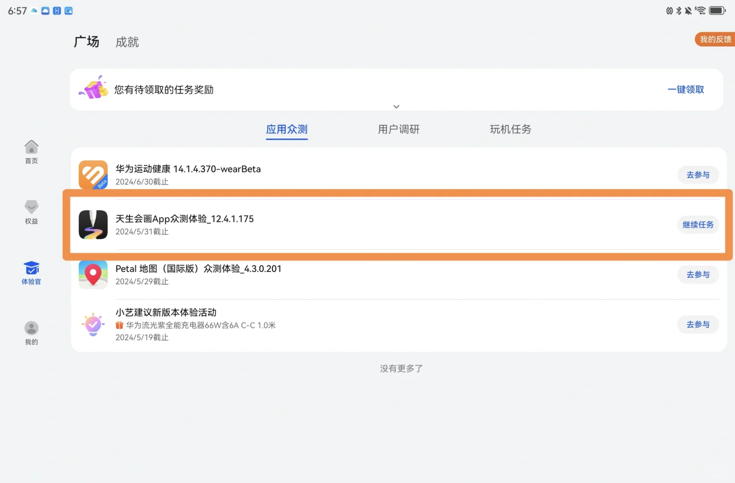Click the 一键领取 link

tap(685, 89)
